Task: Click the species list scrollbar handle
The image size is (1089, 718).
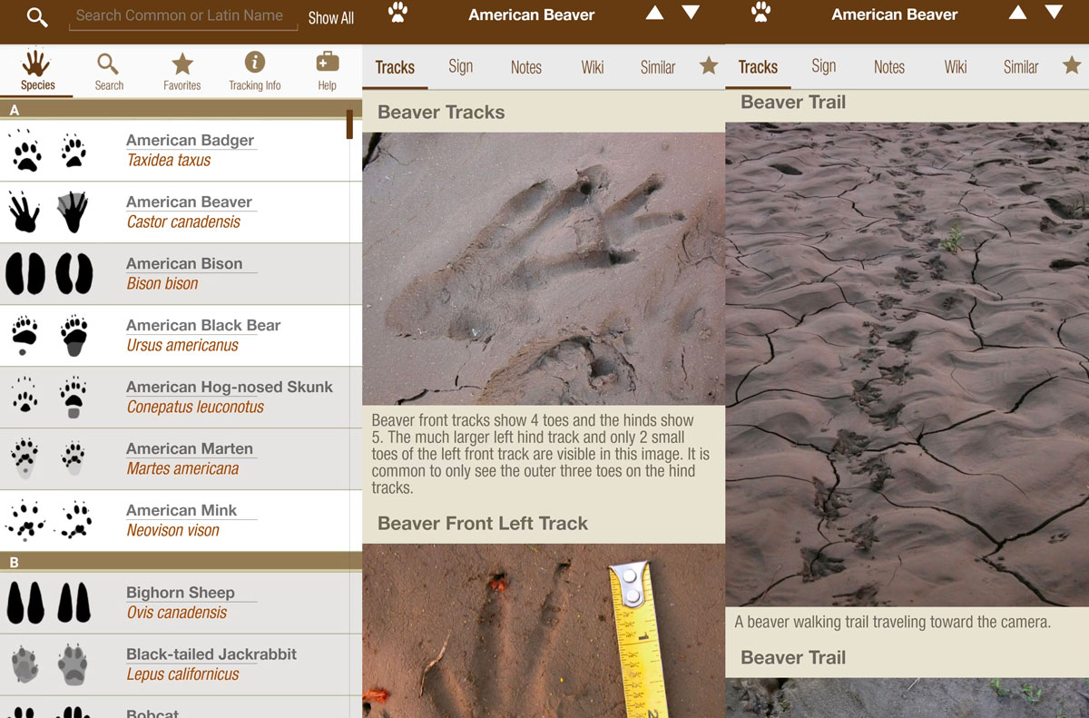Action: click(349, 124)
